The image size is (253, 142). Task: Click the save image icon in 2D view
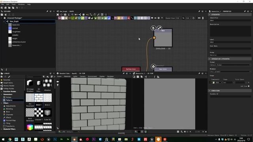[x=138, y=77]
